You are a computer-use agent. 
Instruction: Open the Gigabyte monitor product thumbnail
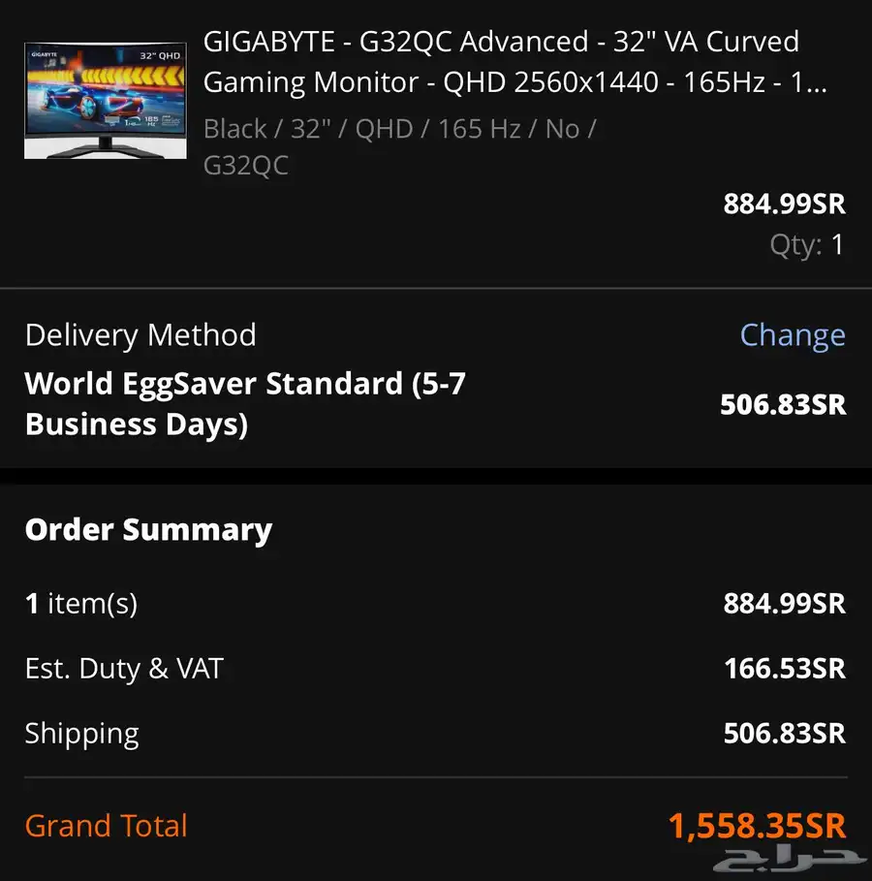click(x=106, y=101)
